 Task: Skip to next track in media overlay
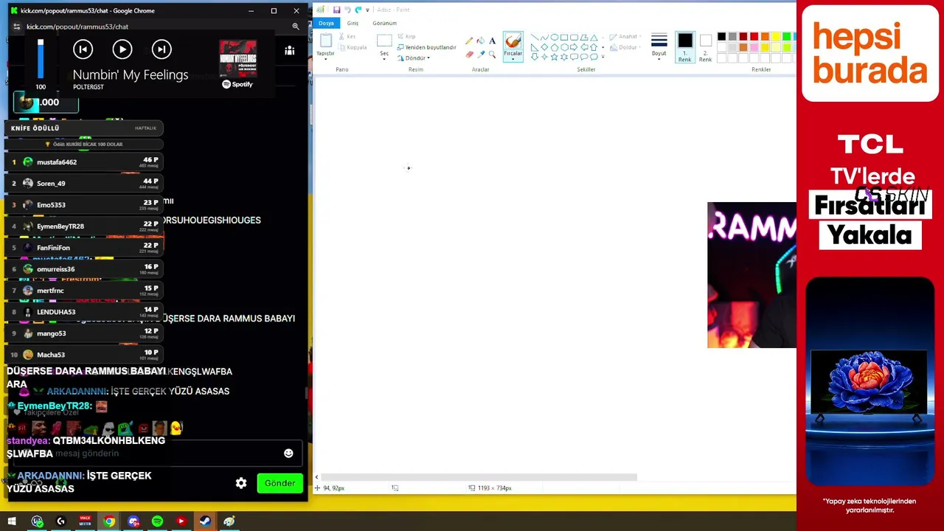pos(162,49)
